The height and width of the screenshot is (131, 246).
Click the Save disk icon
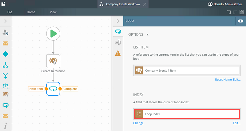(x=241, y=12)
